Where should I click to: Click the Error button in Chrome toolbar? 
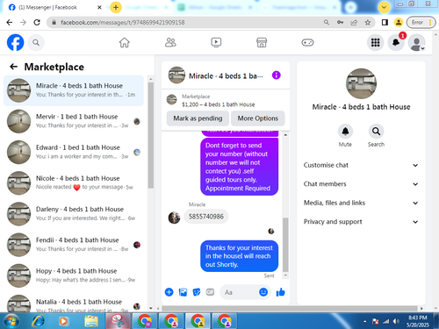(421, 22)
